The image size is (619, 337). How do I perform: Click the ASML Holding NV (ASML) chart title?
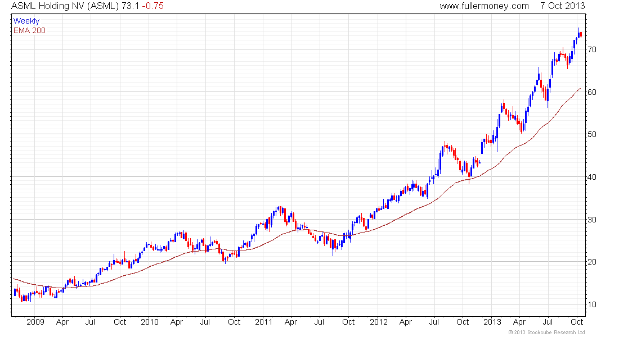[65, 6]
